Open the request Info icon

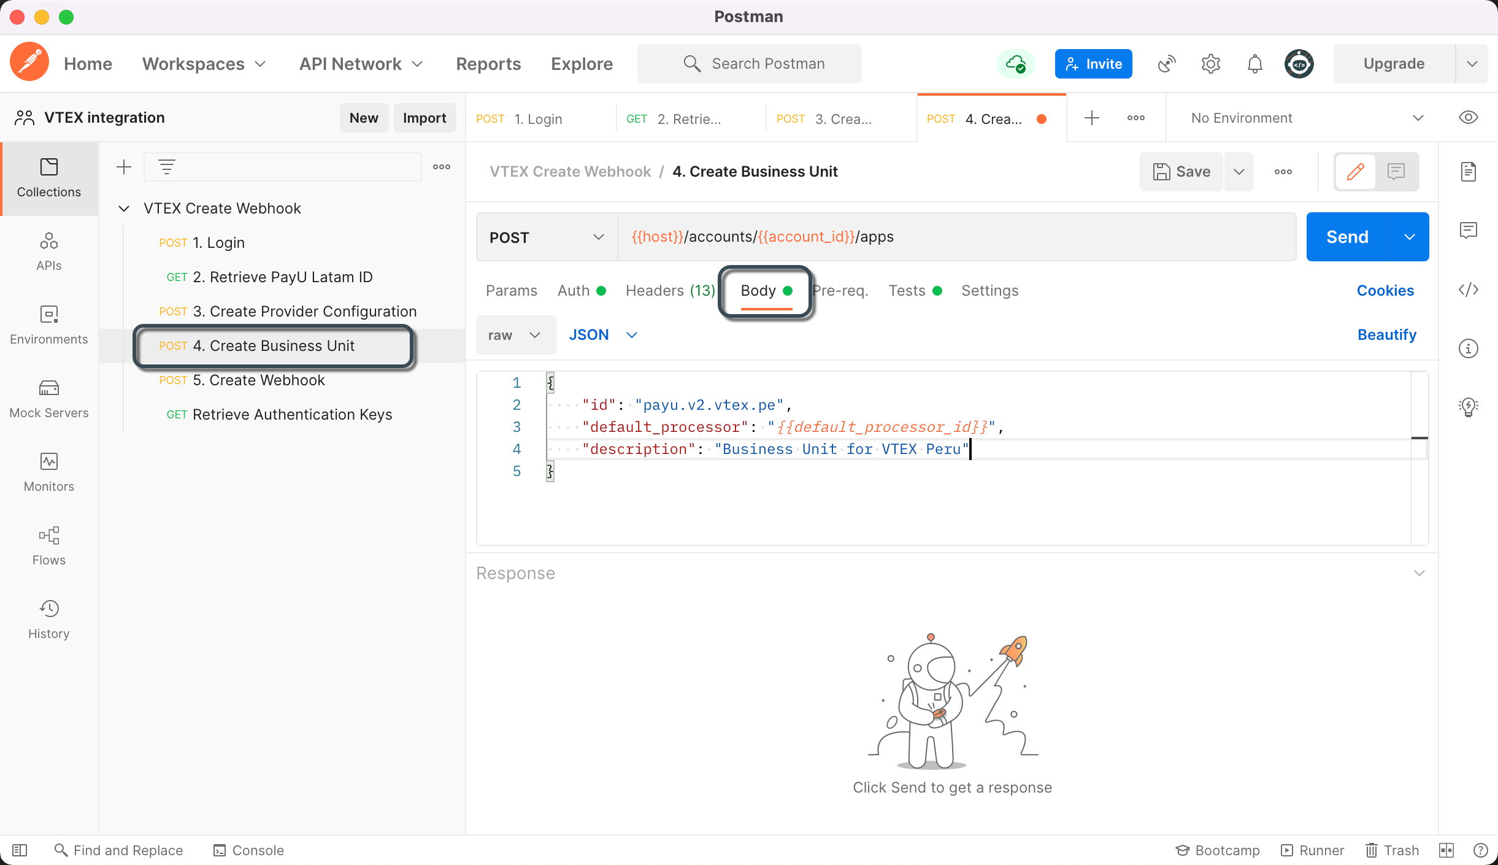pyautogui.click(x=1468, y=348)
